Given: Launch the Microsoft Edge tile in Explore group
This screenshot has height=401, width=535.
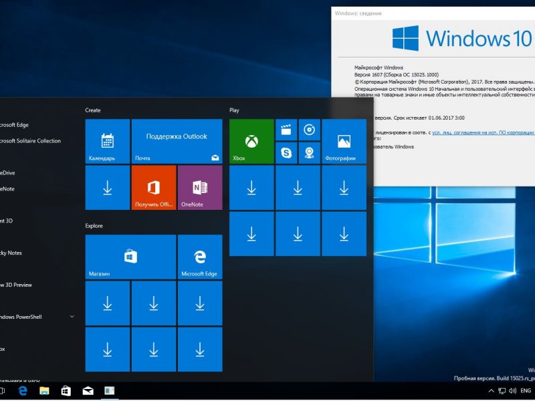Looking at the screenshot, I should (x=200, y=257).
